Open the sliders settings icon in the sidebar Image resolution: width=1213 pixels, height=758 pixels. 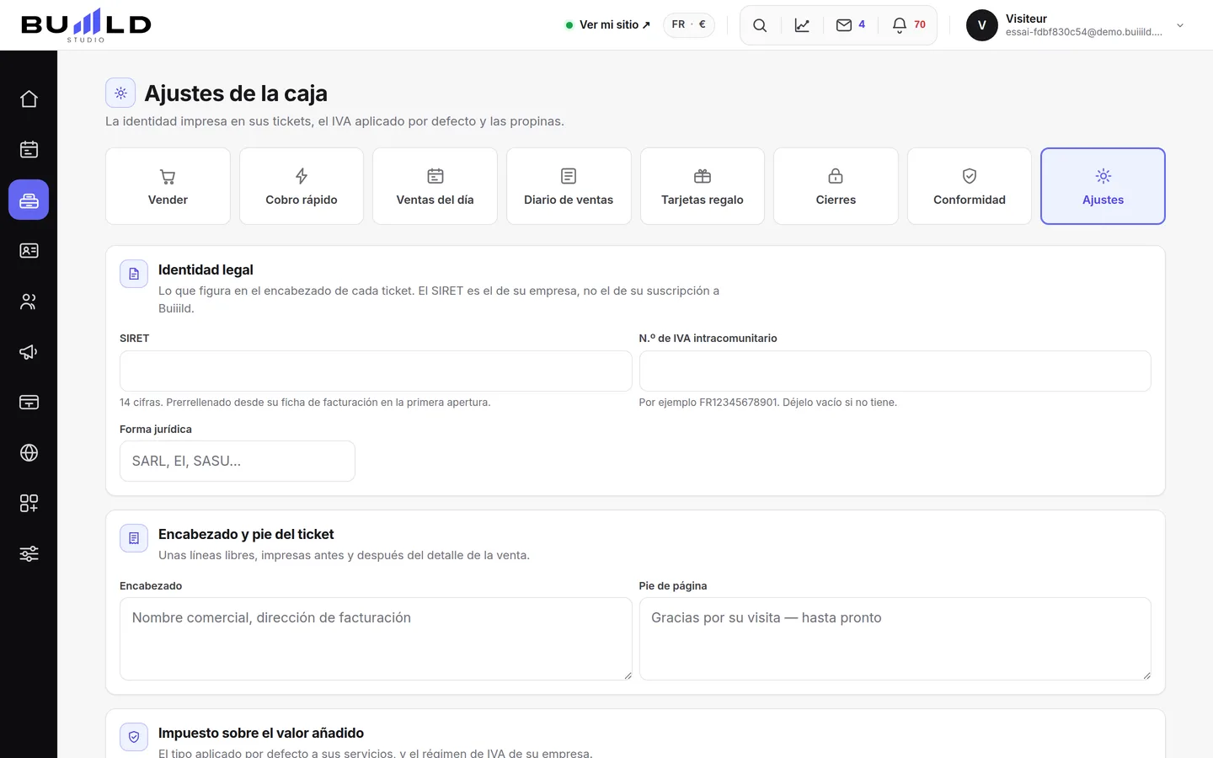pyautogui.click(x=29, y=553)
